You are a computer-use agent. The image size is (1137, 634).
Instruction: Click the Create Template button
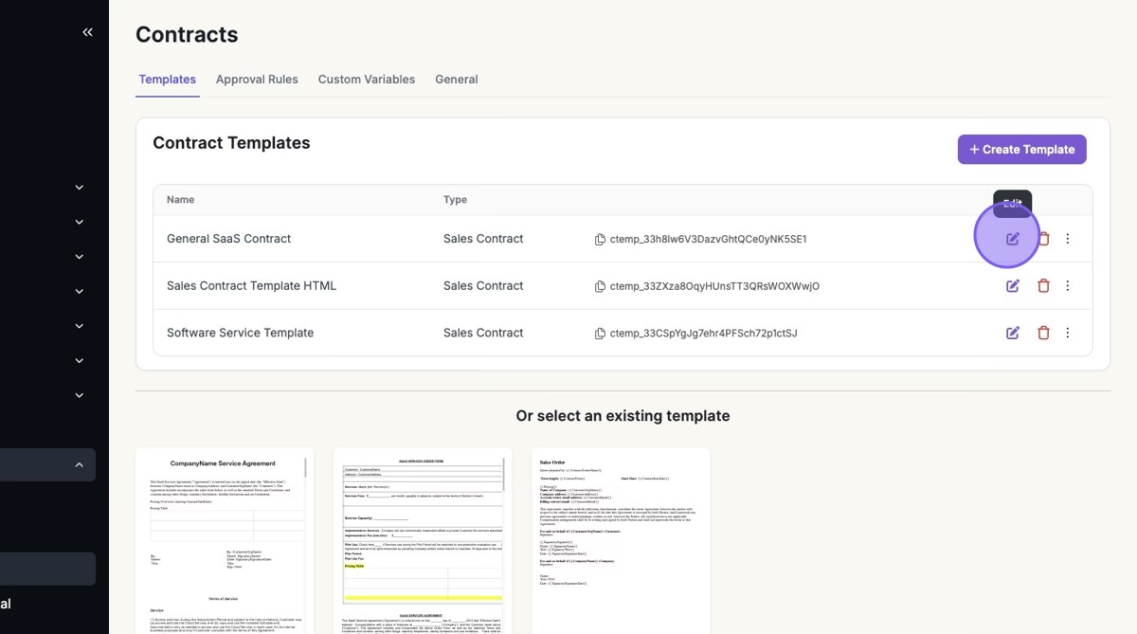(1021, 150)
